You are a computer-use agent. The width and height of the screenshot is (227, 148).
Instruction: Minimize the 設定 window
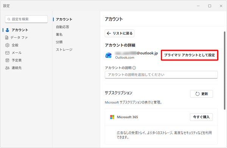tap(198, 6)
